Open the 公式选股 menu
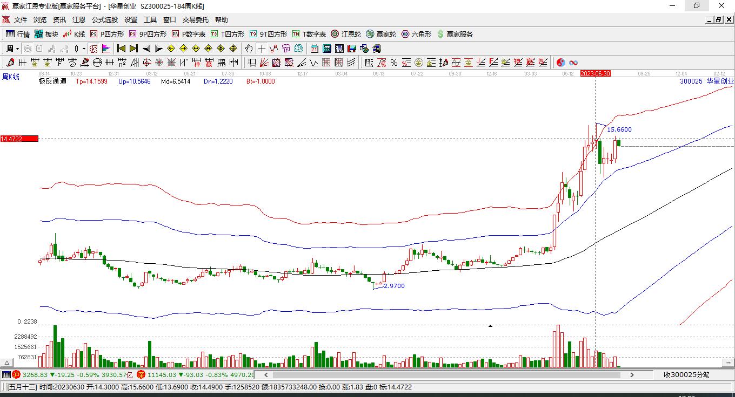The image size is (735, 397). click(x=104, y=19)
